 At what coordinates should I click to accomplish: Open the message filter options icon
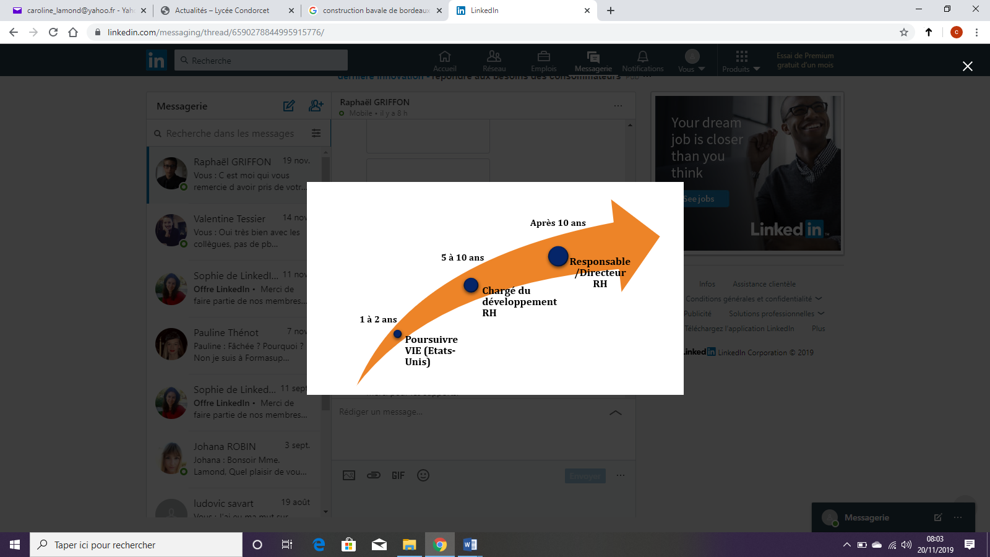(316, 134)
